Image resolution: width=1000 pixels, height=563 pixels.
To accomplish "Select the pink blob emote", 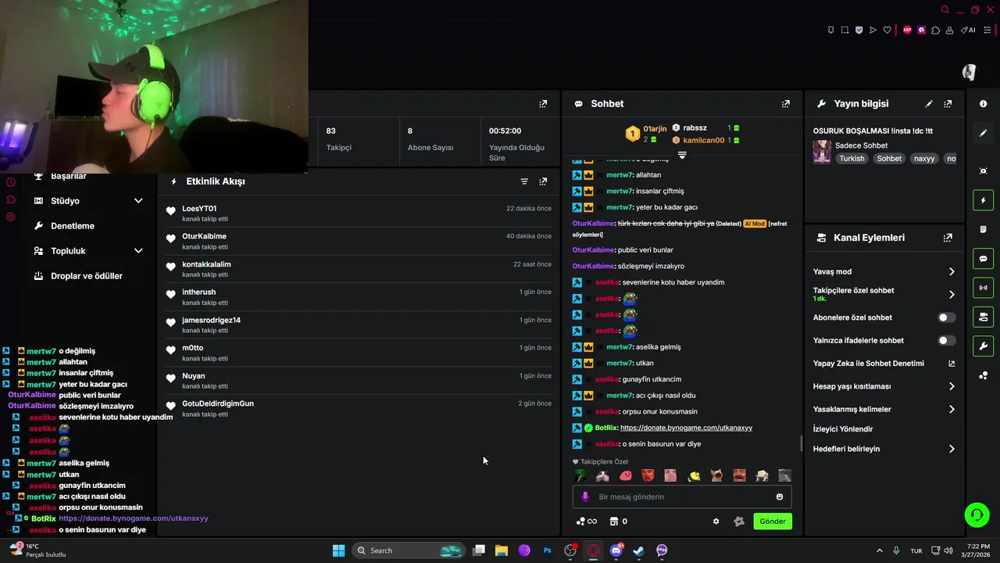I will (625, 475).
